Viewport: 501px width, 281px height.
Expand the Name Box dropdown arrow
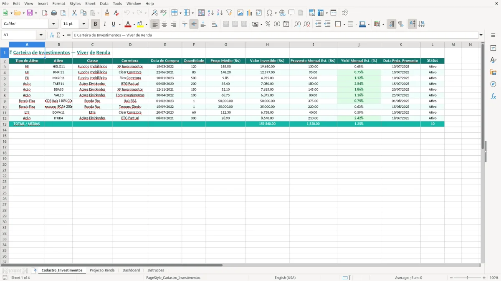41,35
